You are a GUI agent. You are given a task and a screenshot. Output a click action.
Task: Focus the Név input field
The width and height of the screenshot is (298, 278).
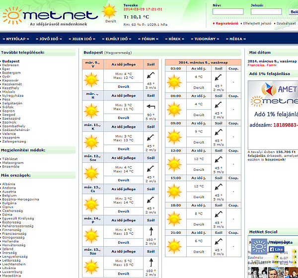(x=228, y=12)
